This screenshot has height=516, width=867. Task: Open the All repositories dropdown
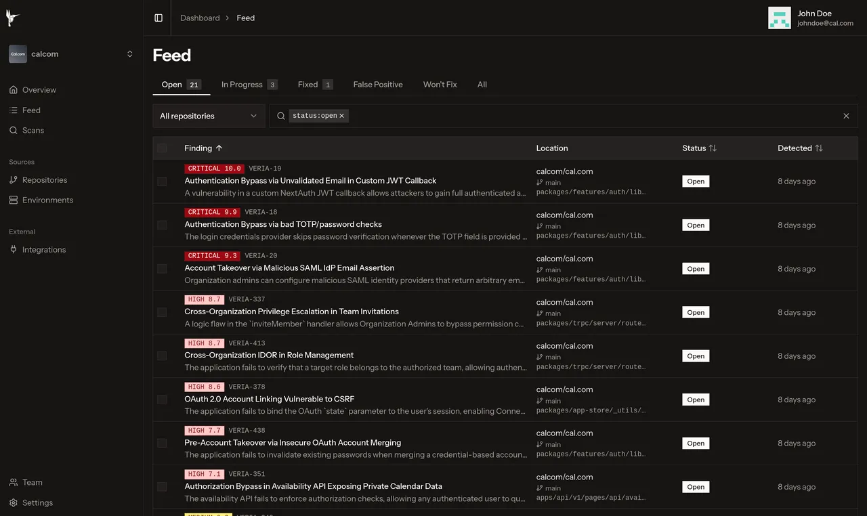(x=209, y=116)
